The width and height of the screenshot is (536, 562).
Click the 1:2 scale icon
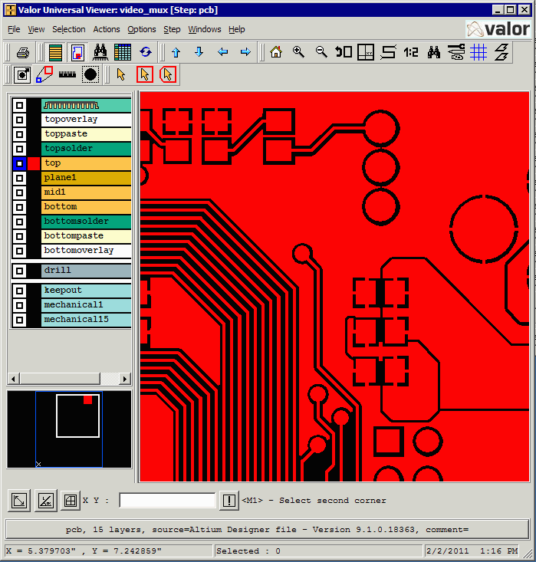click(411, 53)
